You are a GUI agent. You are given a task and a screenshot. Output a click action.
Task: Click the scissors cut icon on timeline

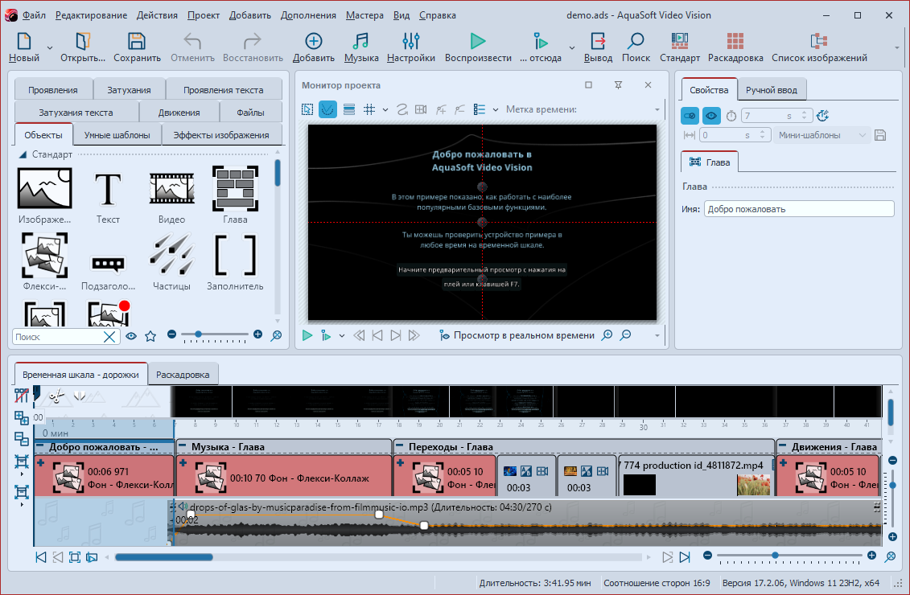(x=56, y=396)
